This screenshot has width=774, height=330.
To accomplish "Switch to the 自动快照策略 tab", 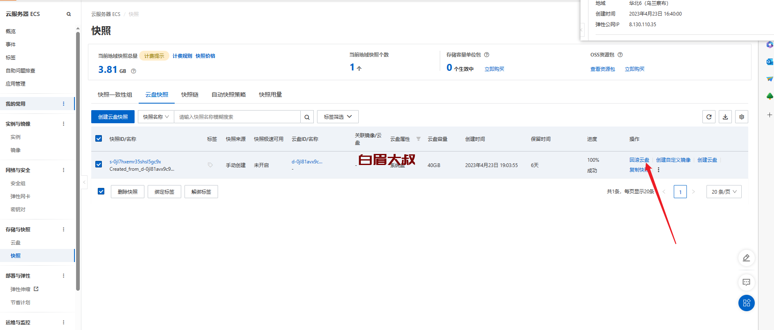I will 229,95.
